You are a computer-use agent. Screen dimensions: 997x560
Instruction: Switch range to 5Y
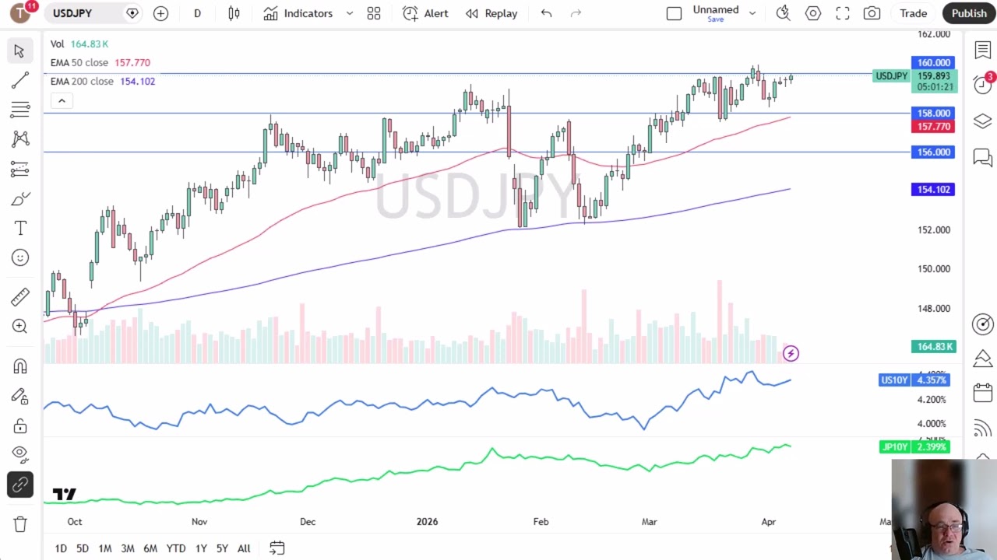pyautogui.click(x=222, y=548)
